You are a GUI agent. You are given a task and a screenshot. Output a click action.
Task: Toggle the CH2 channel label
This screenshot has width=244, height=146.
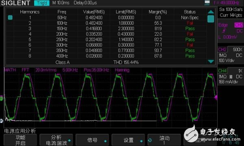pos(222,49)
